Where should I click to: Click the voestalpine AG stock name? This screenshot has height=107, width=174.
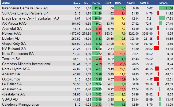(x=14, y=94)
